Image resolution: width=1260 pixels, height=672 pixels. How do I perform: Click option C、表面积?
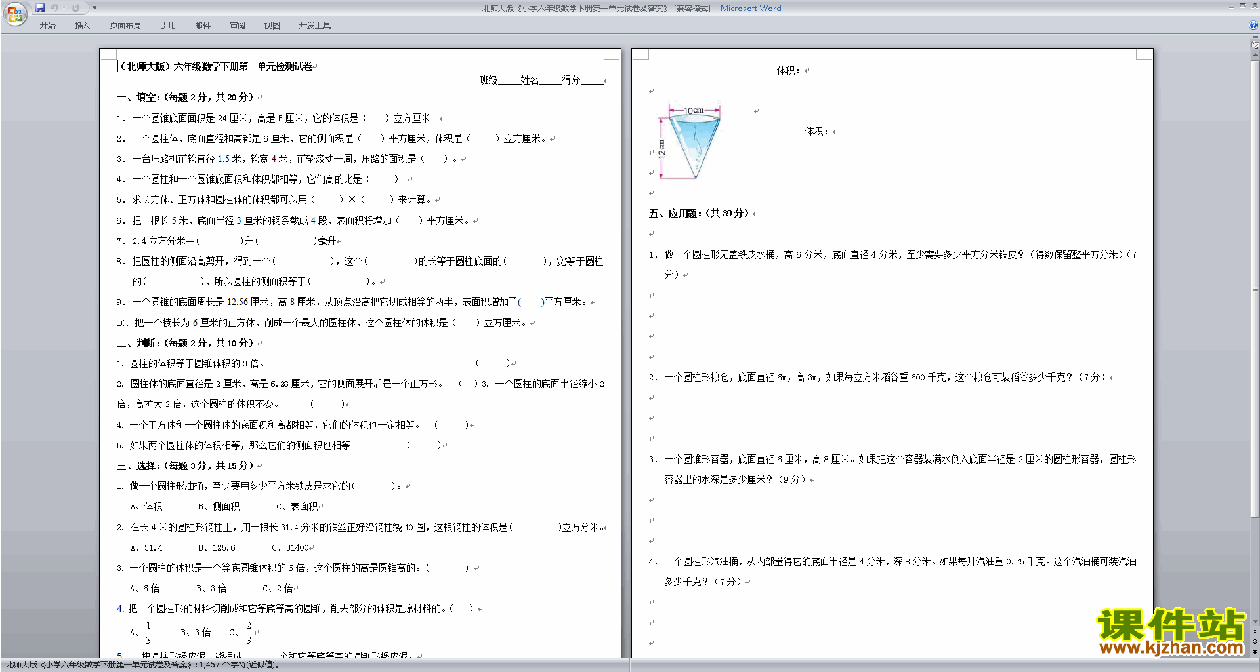[297, 507]
